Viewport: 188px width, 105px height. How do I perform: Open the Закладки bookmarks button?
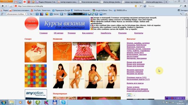coord(183,10)
